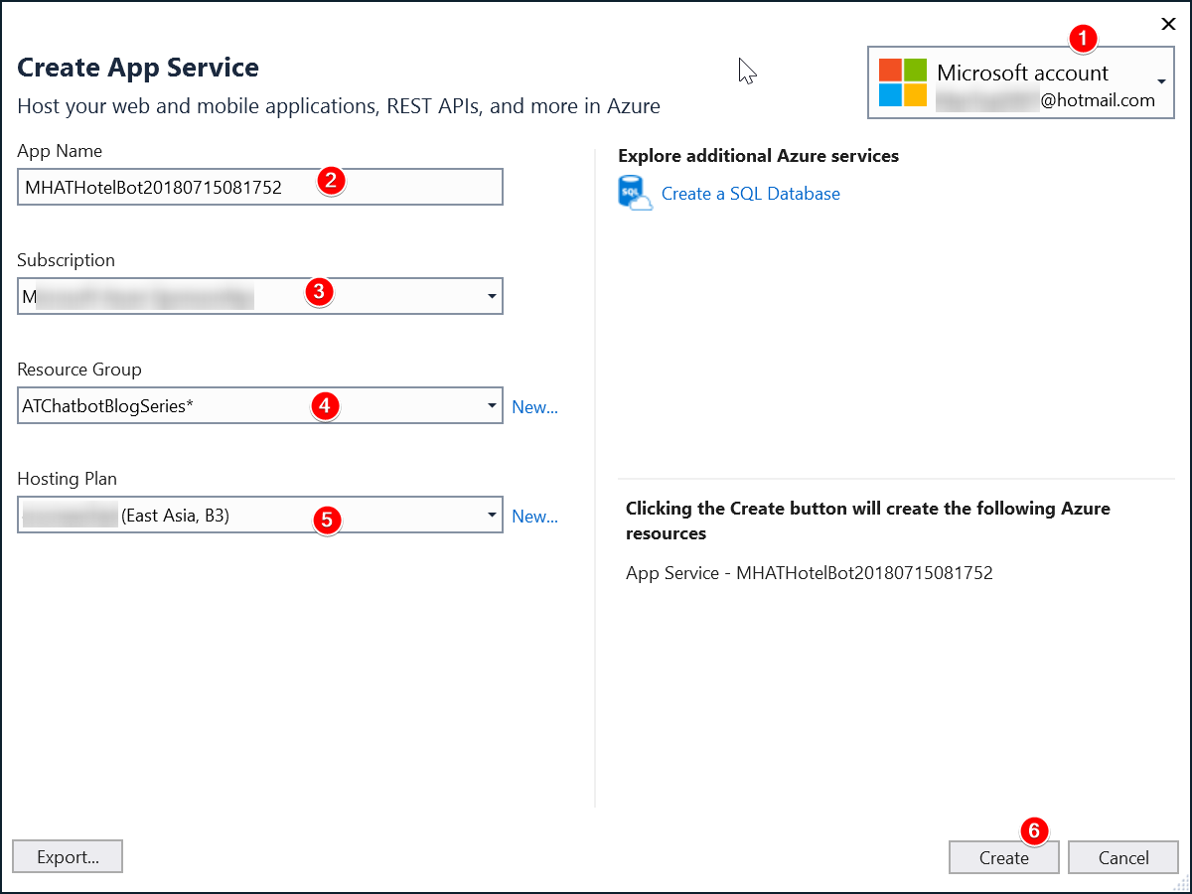
Task: Open the Resource Group dropdown
Action: 492,405
